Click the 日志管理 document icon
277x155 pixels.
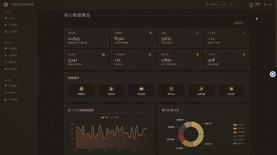point(6,100)
